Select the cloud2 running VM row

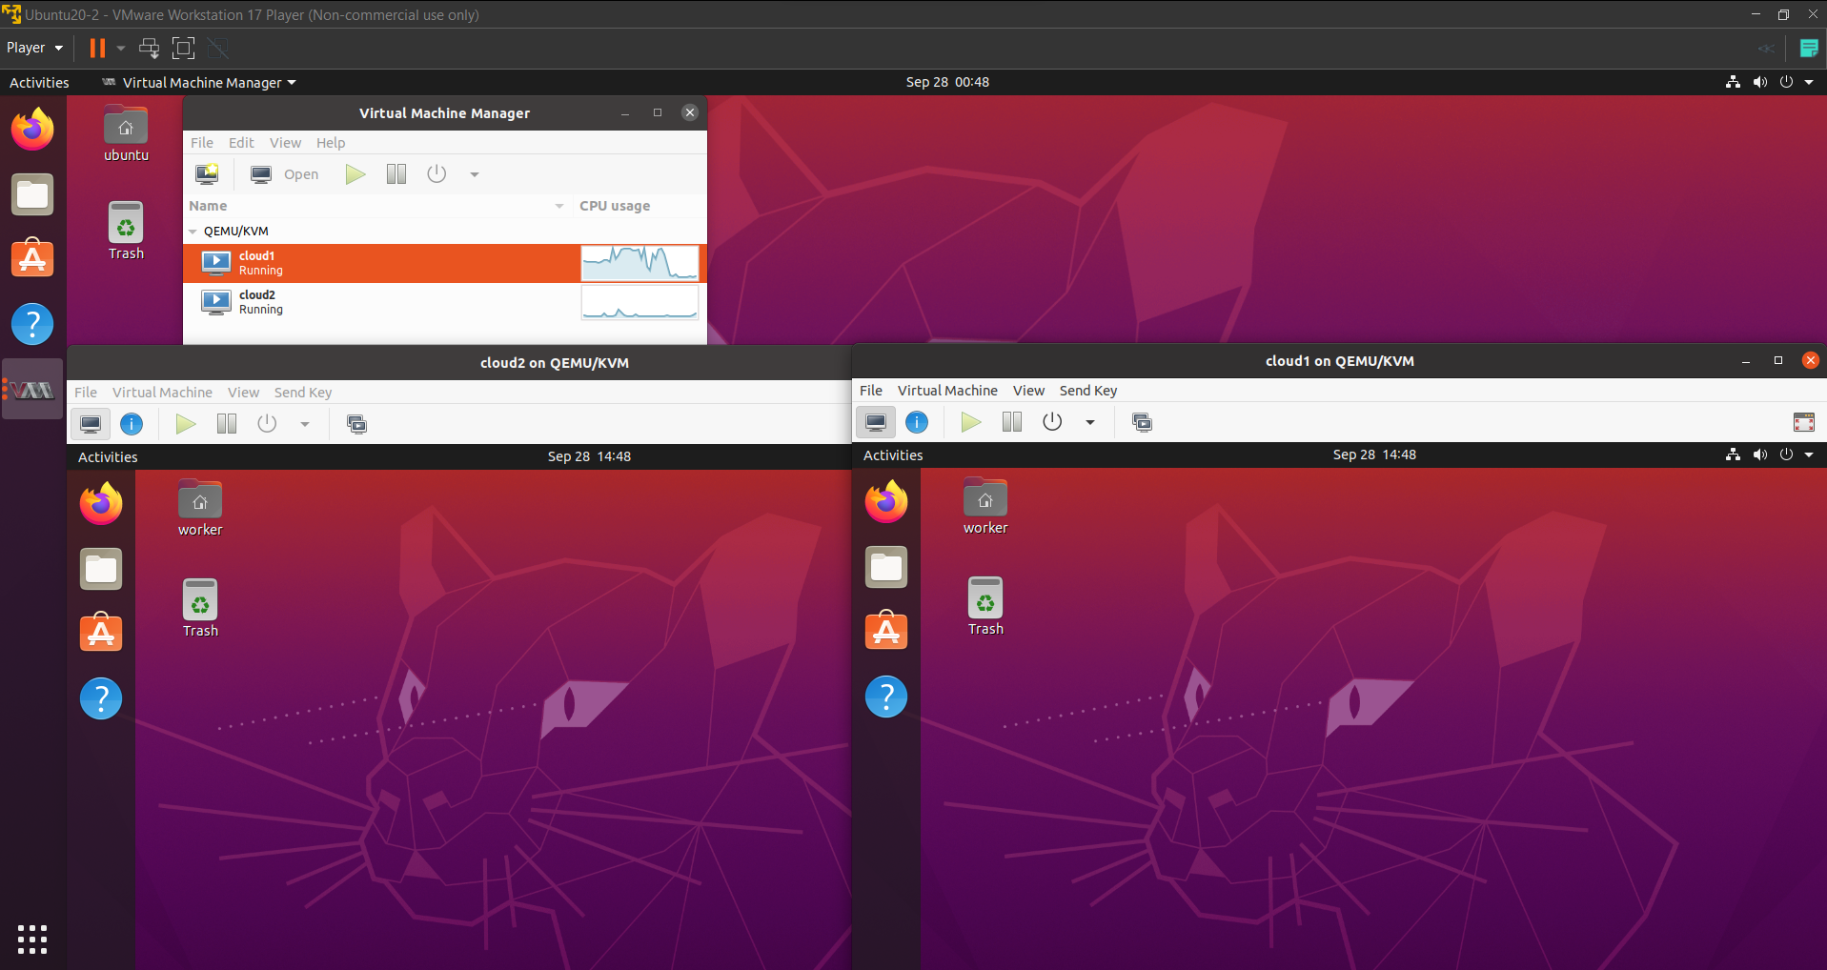coord(445,302)
